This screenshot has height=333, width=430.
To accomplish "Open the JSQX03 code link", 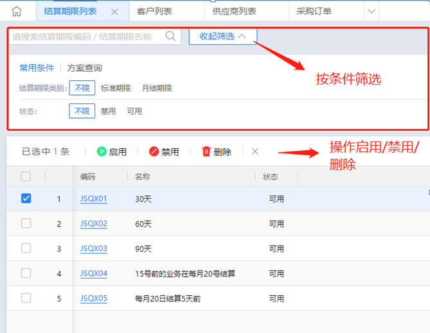I will click(93, 248).
